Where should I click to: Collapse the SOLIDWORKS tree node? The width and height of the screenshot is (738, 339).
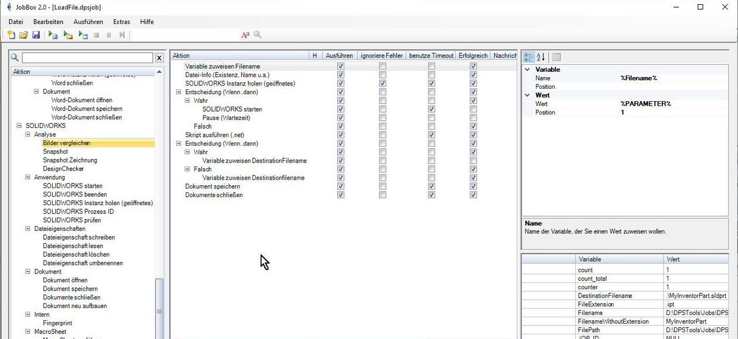point(18,126)
